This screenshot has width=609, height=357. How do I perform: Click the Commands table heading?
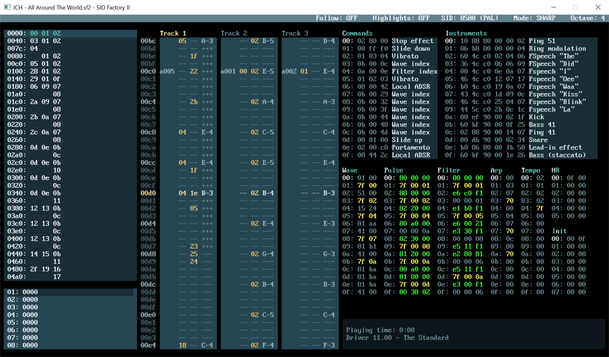coord(357,33)
